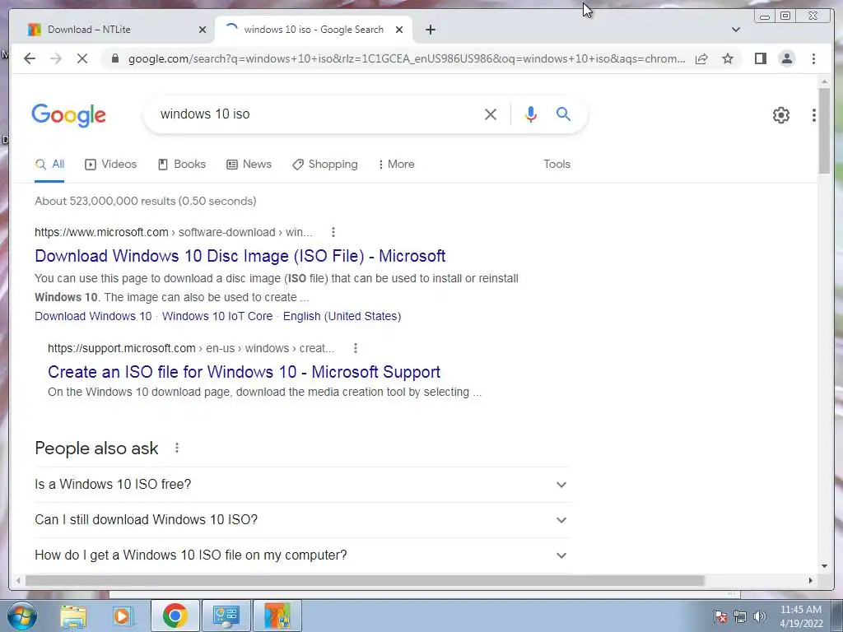Share this page via address bar icon
Screen dimensions: 843x632
[x=701, y=58]
